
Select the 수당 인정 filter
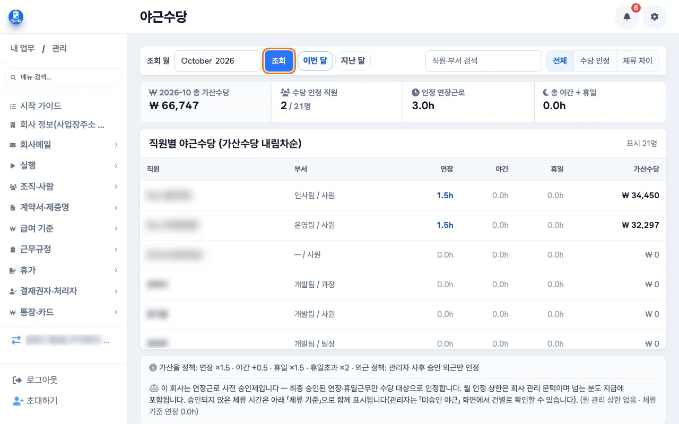pos(595,61)
